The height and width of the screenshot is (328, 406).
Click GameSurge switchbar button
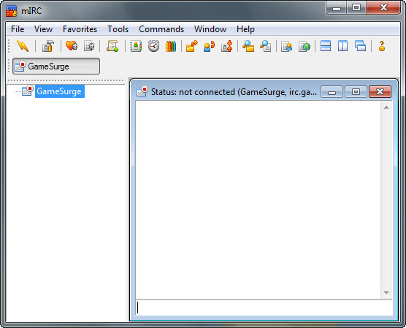pyautogui.click(x=56, y=66)
